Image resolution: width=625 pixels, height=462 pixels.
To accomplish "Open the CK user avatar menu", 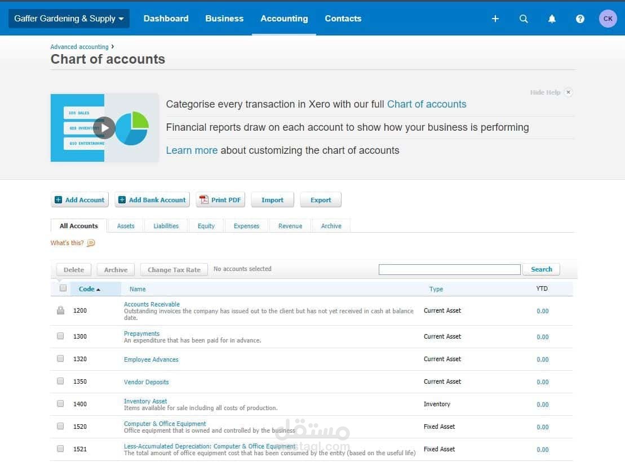I will click(x=608, y=19).
